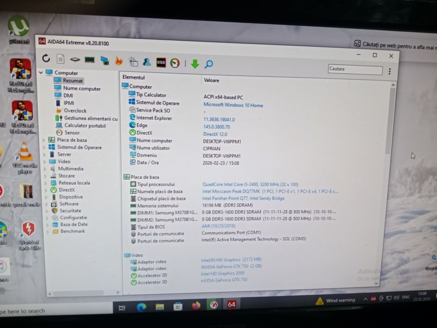Open the three-dot menu beside search box

(x=390, y=71)
